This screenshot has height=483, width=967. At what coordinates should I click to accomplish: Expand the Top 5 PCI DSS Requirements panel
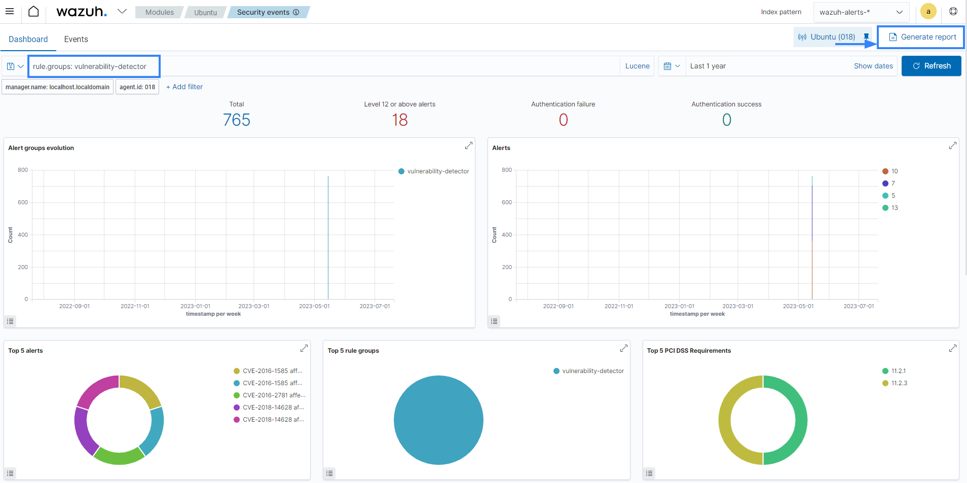coord(952,349)
